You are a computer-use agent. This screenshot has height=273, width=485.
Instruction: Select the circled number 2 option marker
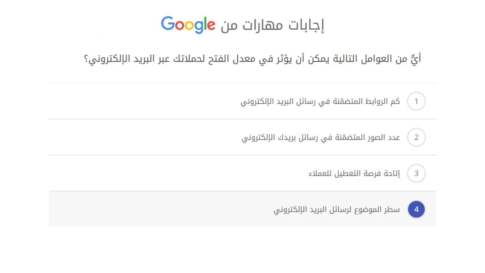point(416,137)
